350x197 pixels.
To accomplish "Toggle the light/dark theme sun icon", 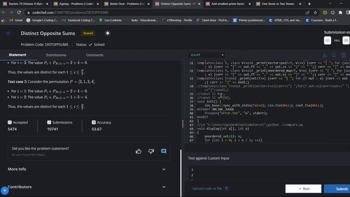I will tap(108, 33).
